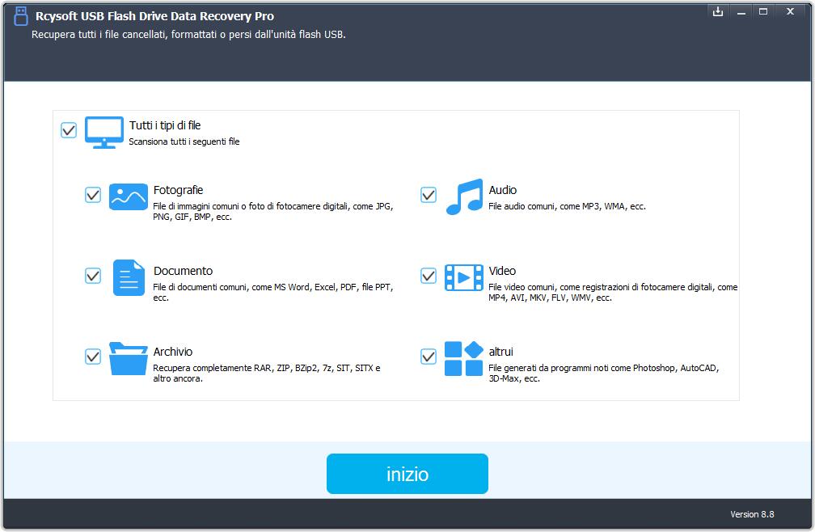Screen dimensions: 815x532
Task: Click the download arrow icon in title bar
Action: click(717, 11)
